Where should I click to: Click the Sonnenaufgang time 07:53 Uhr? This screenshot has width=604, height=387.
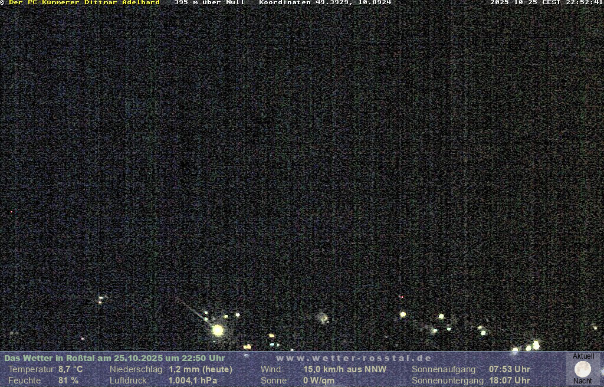(x=510, y=369)
